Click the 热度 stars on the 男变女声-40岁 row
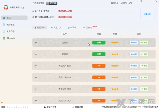This screenshot has height=110, width=159. [x=115, y=77]
